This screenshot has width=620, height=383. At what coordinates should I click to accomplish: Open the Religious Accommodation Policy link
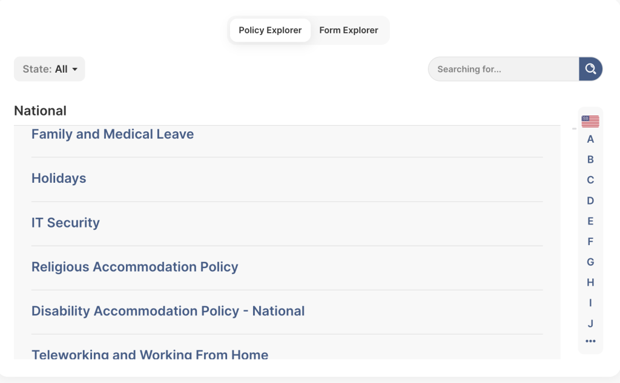pyautogui.click(x=135, y=267)
